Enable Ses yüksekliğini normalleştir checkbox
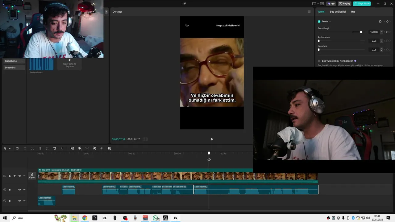Viewport: 395px width, 222px height. click(319, 61)
